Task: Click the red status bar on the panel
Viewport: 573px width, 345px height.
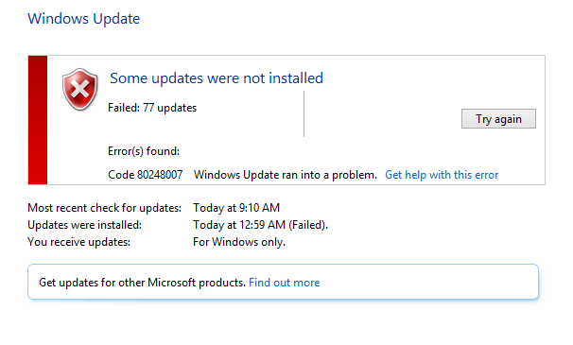Action: coord(38,120)
